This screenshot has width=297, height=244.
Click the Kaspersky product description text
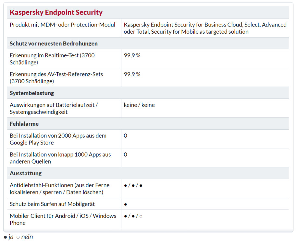pos(205,28)
